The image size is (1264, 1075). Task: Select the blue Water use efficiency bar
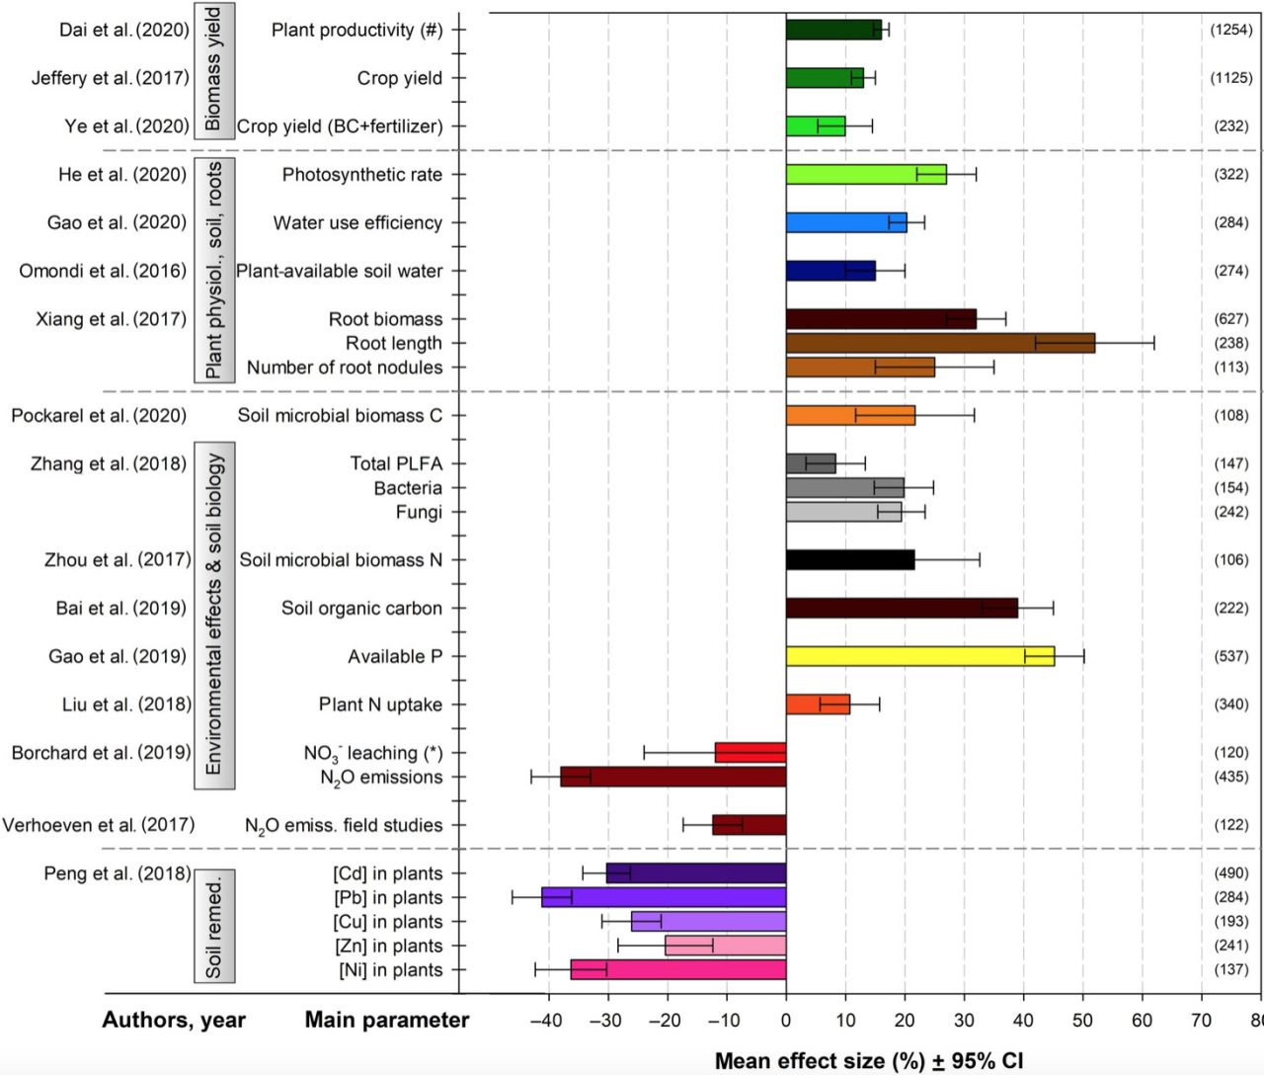pyautogui.click(x=844, y=222)
